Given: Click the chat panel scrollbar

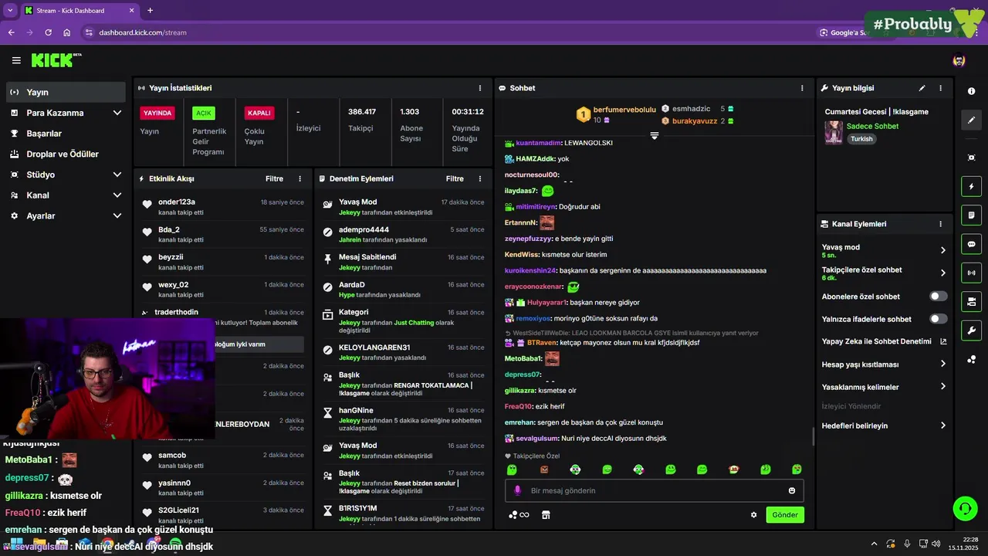Looking at the screenshot, I should 813,437.
